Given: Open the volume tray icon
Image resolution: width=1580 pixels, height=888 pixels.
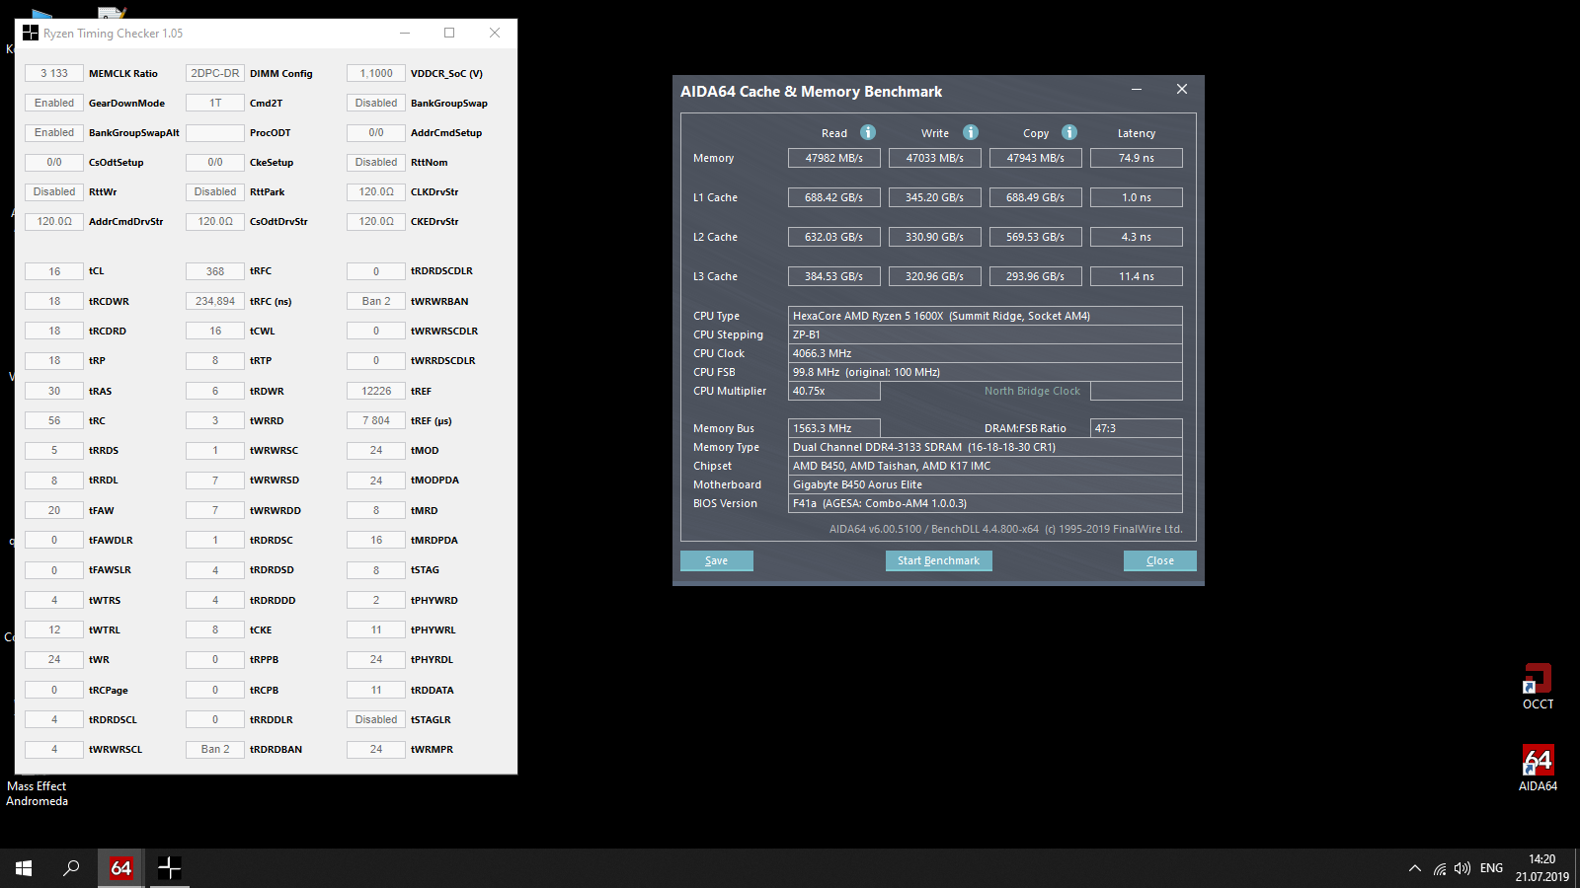Looking at the screenshot, I should pos(1462,868).
